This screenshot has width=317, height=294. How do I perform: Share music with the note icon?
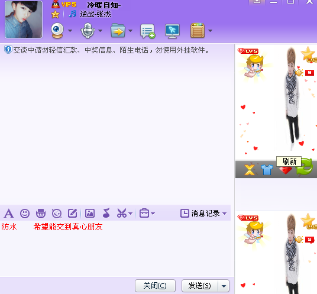tap(106, 213)
